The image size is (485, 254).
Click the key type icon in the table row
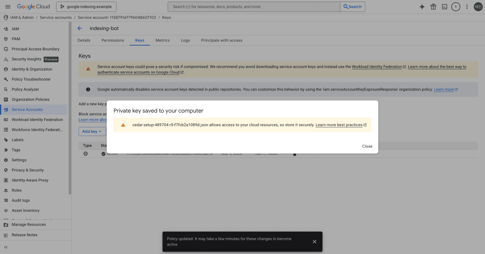click(86, 154)
